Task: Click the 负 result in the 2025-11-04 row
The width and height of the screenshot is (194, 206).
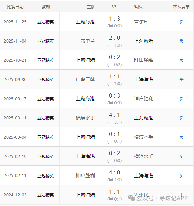Action: [x=181, y=41]
